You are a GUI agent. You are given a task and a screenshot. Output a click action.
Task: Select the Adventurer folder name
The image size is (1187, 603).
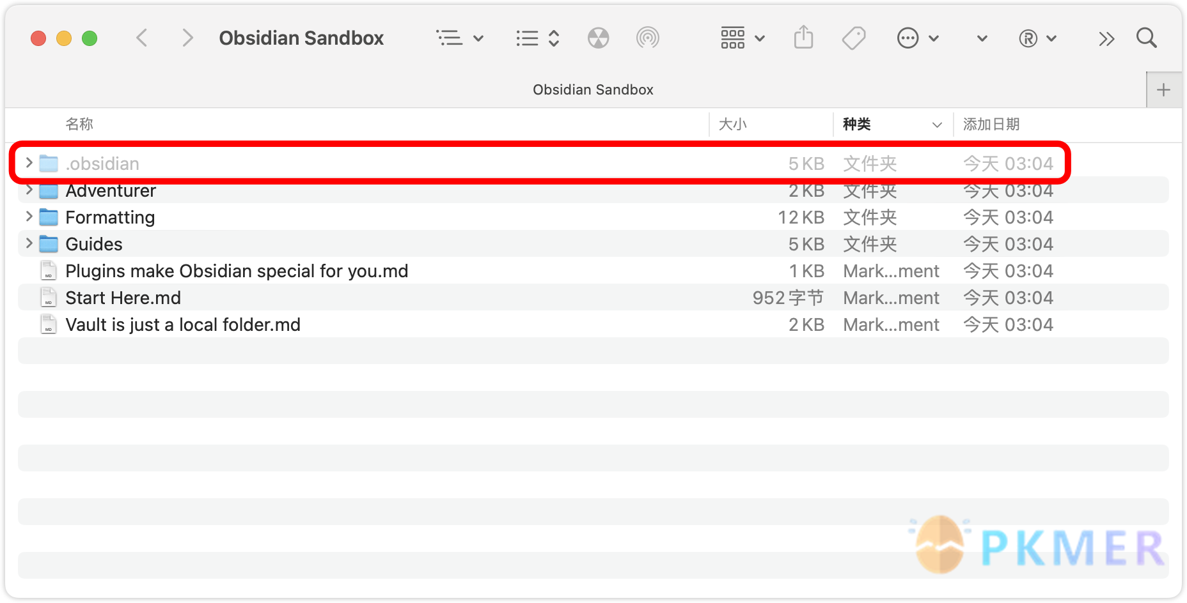111,190
